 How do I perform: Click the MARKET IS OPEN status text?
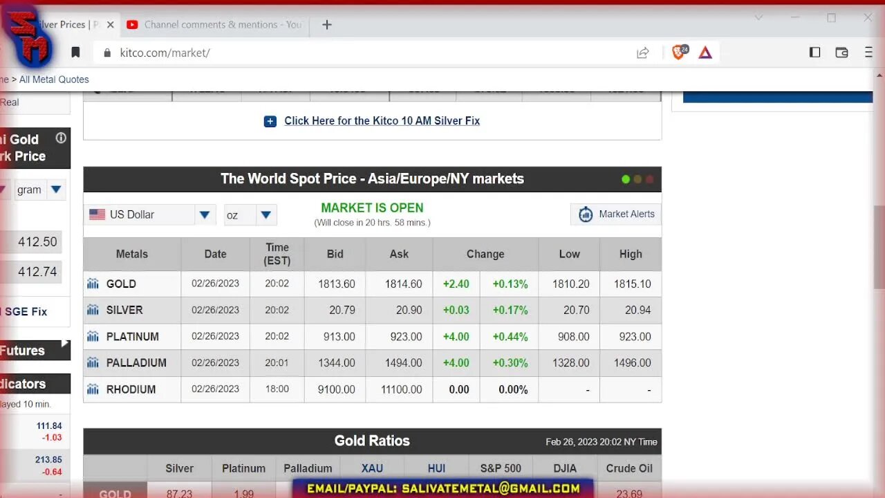tap(372, 208)
